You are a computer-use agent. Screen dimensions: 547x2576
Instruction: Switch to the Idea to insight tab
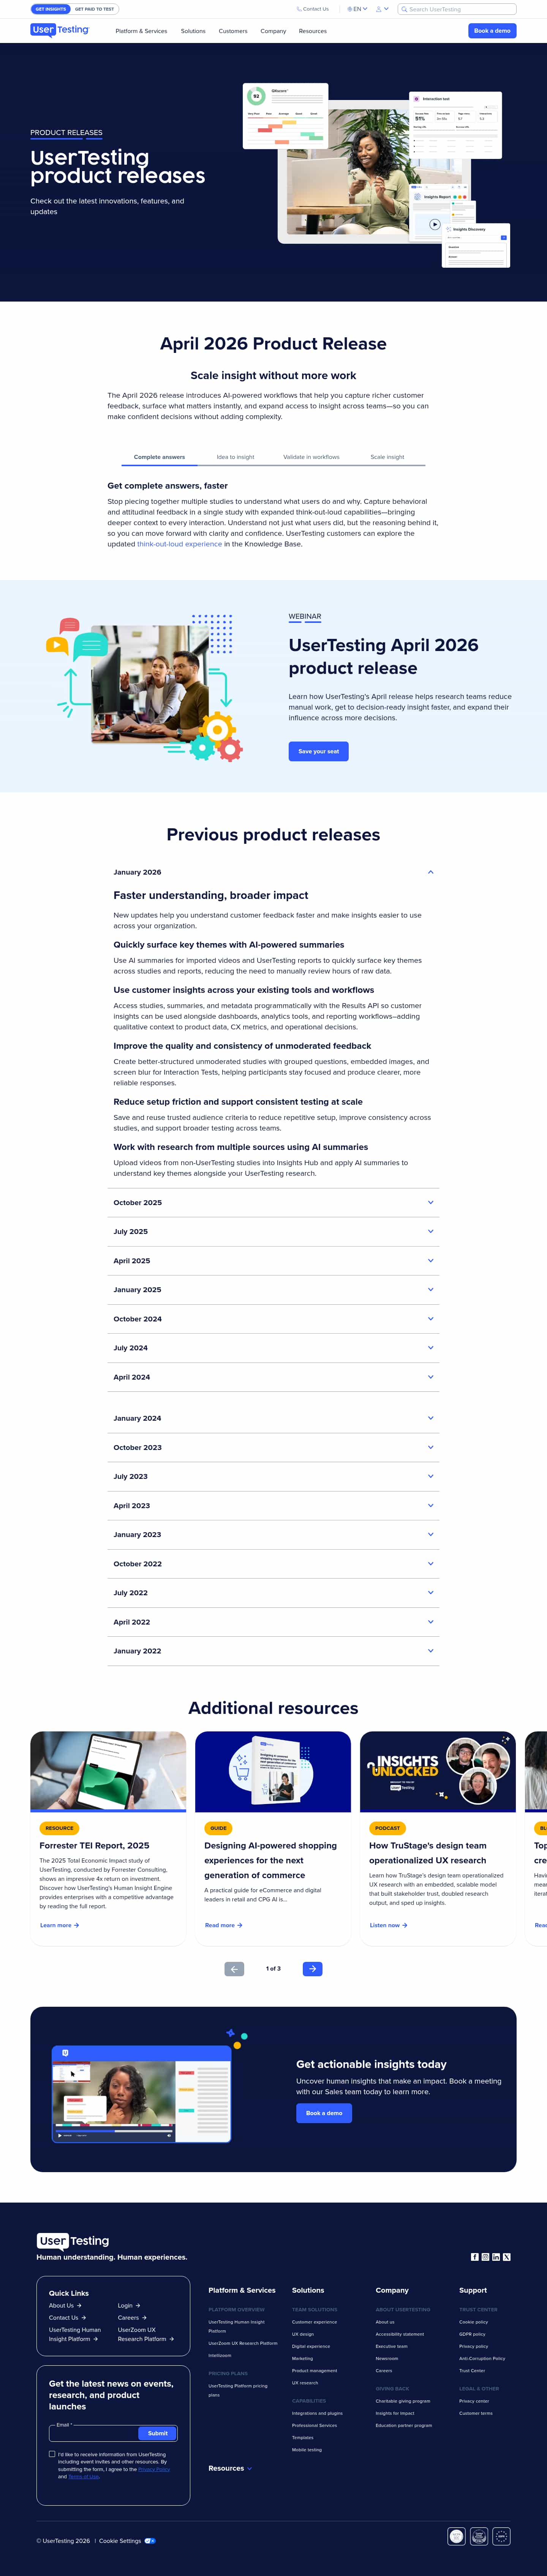(x=236, y=457)
